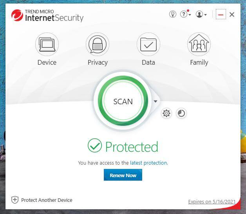Open the Privacy padlock icon
Viewport: 246px width, 214px height.
pyautogui.click(x=98, y=45)
